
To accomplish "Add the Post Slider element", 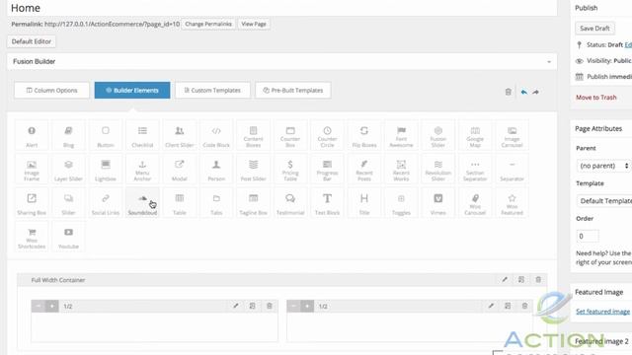I will 254,170.
